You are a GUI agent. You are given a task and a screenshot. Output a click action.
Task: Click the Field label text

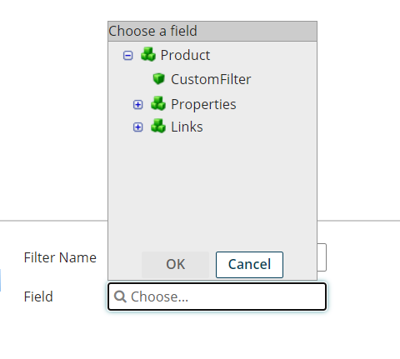[x=38, y=297]
